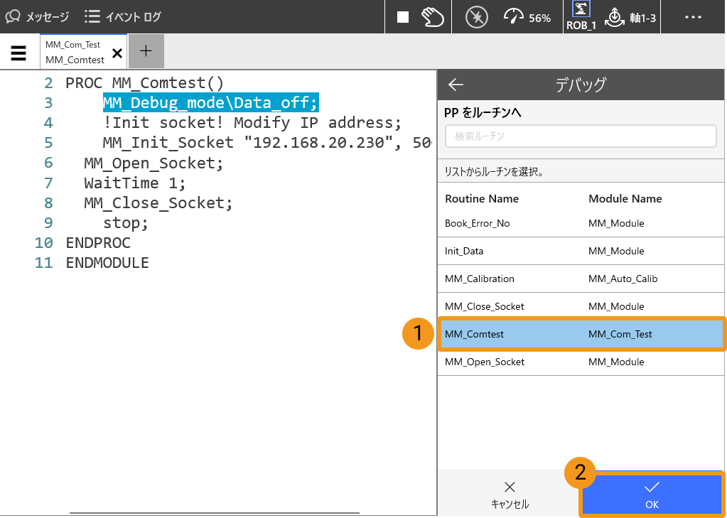Viewport: 727px width, 518px height.
Task: Confirm with the OK button
Action: click(x=652, y=495)
